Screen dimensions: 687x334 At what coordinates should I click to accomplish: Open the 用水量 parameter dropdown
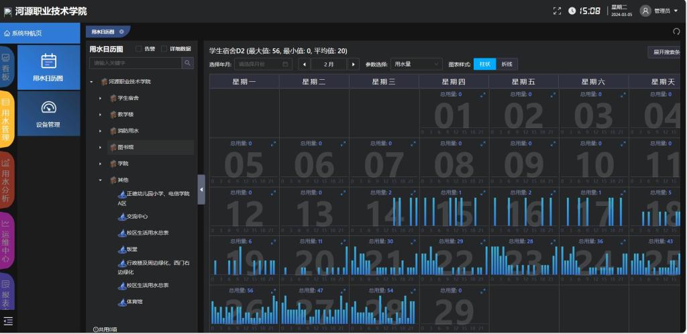coord(416,64)
